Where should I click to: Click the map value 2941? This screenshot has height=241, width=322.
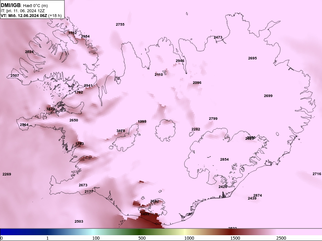click(88, 85)
